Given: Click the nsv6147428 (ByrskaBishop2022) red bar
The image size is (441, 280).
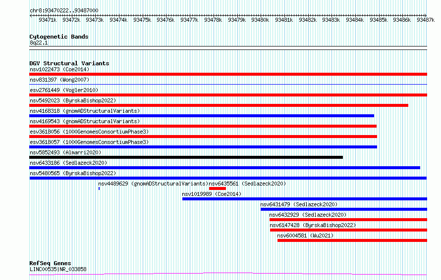Looking at the screenshot, I should tap(348, 230).
